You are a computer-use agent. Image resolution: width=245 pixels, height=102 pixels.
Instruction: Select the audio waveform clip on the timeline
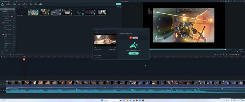(x=126, y=91)
